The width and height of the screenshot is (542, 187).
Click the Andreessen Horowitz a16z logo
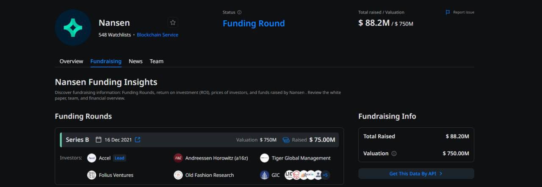click(178, 158)
